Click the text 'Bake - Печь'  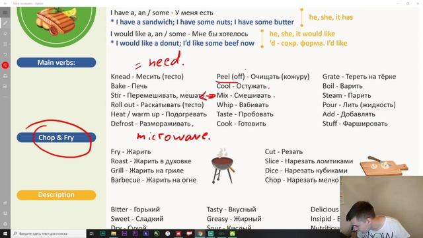[129, 86]
